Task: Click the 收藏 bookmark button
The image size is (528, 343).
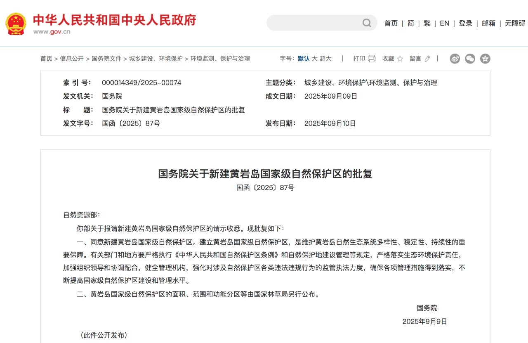Action: [388, 59]
